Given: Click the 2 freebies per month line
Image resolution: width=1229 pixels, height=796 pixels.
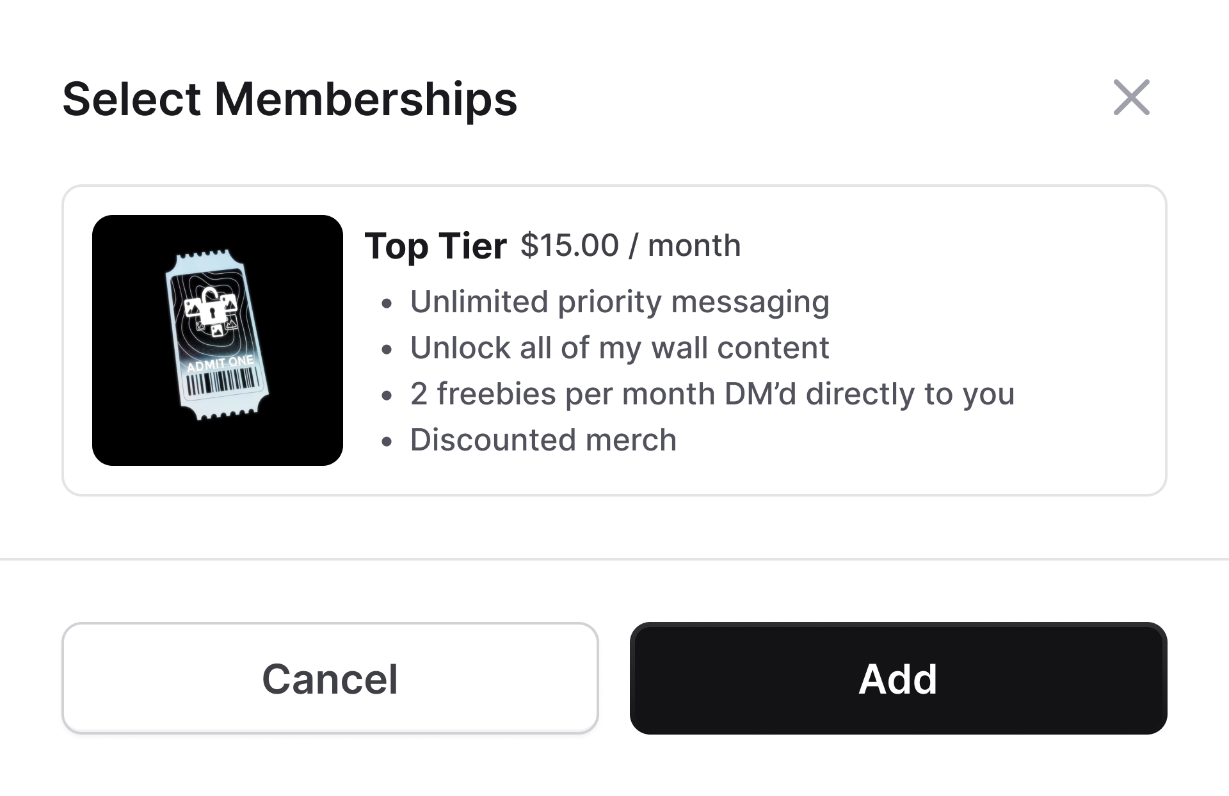Looking at the screenshot, I should click(x=712, y=394).
